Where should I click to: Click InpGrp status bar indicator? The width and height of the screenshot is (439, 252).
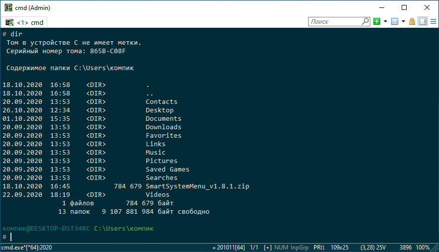coord(300,248)
